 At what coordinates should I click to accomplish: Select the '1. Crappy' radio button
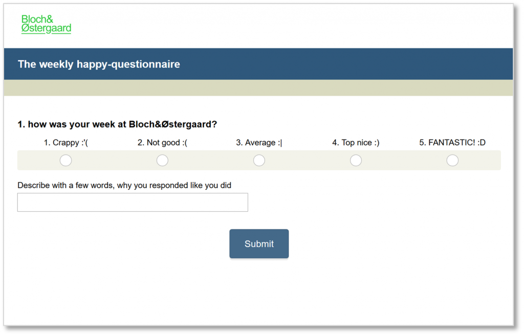(x=66, y=160)
